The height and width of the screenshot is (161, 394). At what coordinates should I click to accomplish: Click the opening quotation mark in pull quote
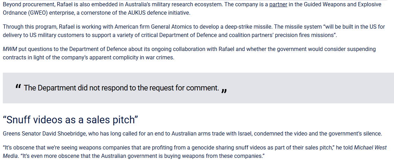(18, 87)
